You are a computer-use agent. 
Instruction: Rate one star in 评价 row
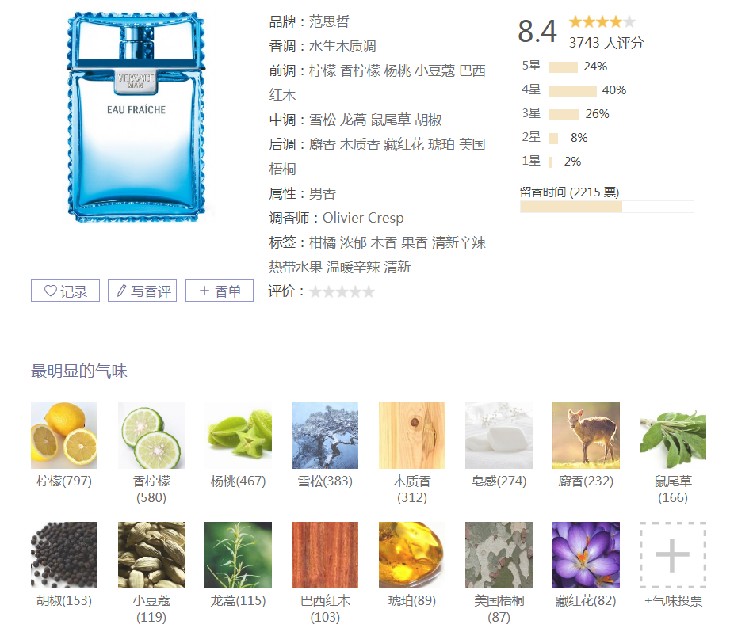pos(315,291)
